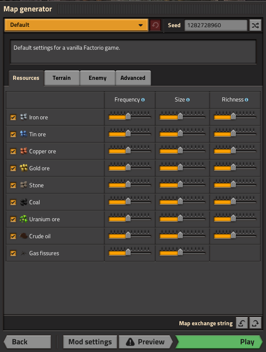Screen dimensions: 266x352
Task: Switch to the Terrain tab
Action: [x=62, y=78]
